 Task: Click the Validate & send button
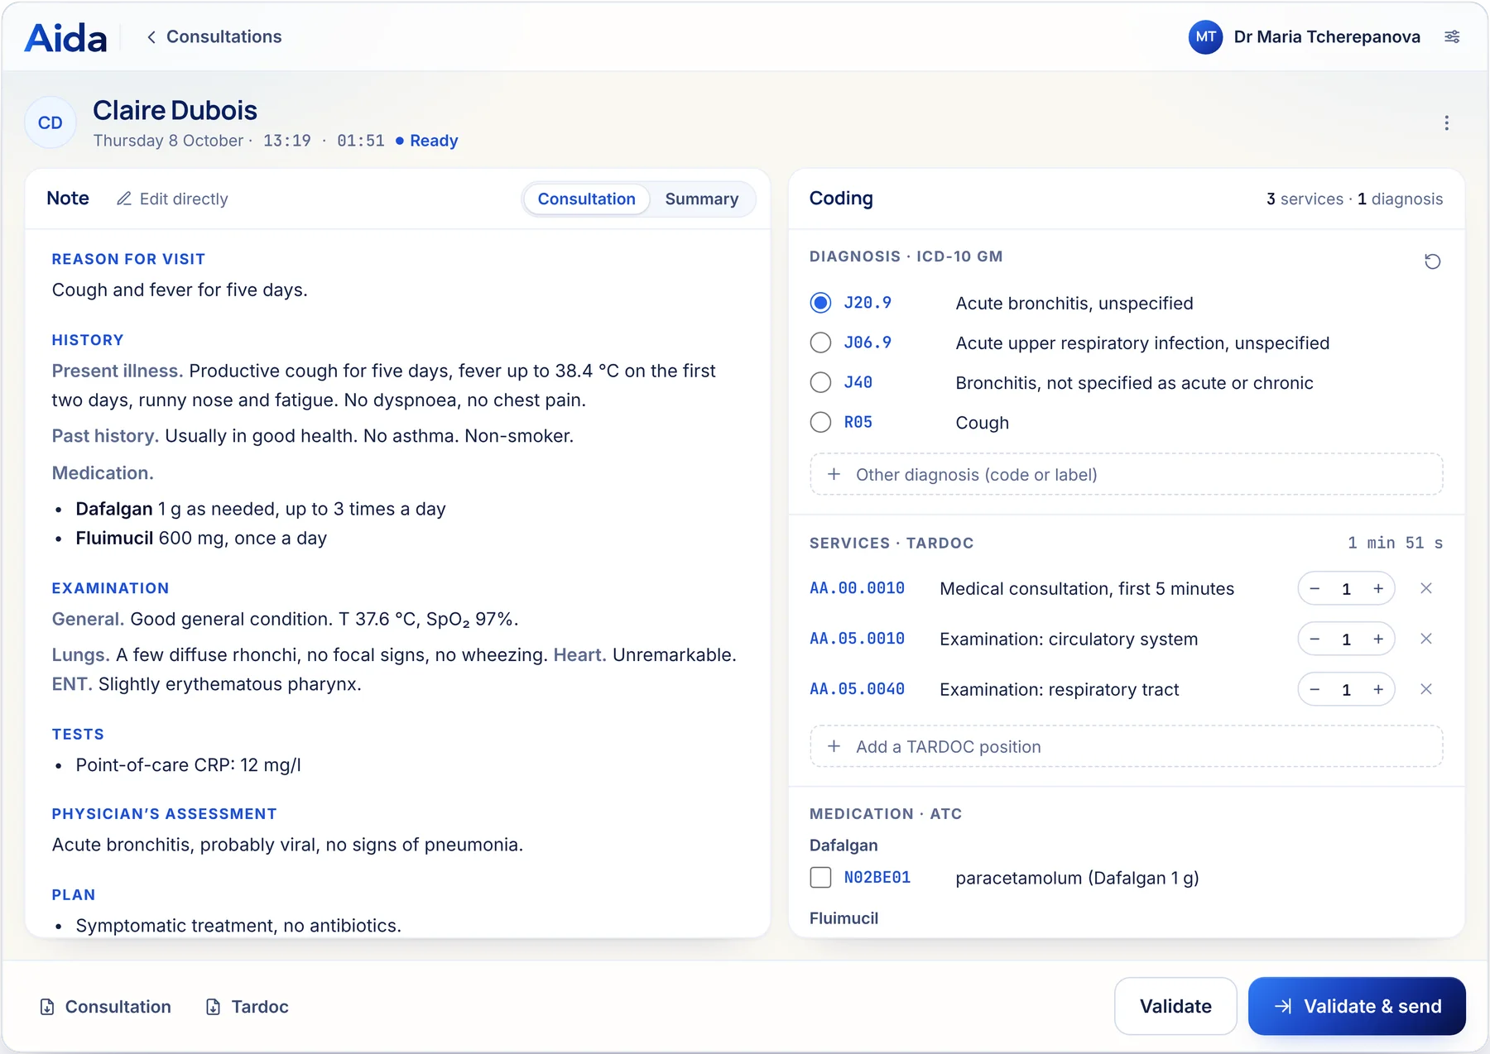(x=1357, y=1006)
